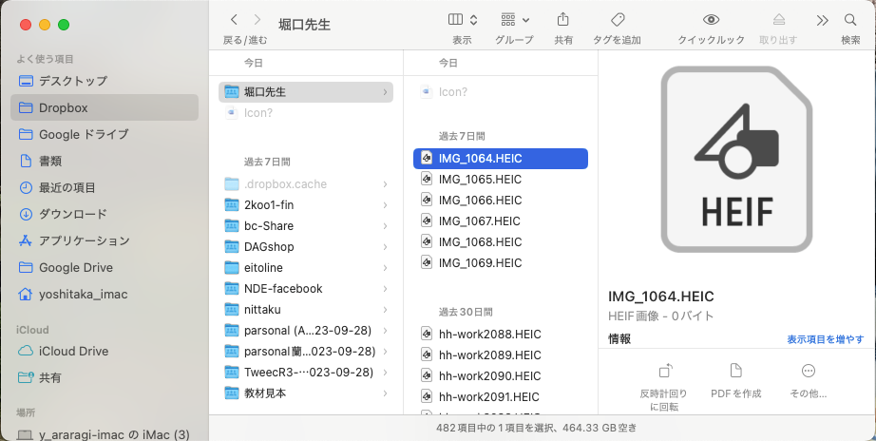This screenshot has width=876, height=441.
Task: Select Icon? file in second column
Action: coord(501,91)
